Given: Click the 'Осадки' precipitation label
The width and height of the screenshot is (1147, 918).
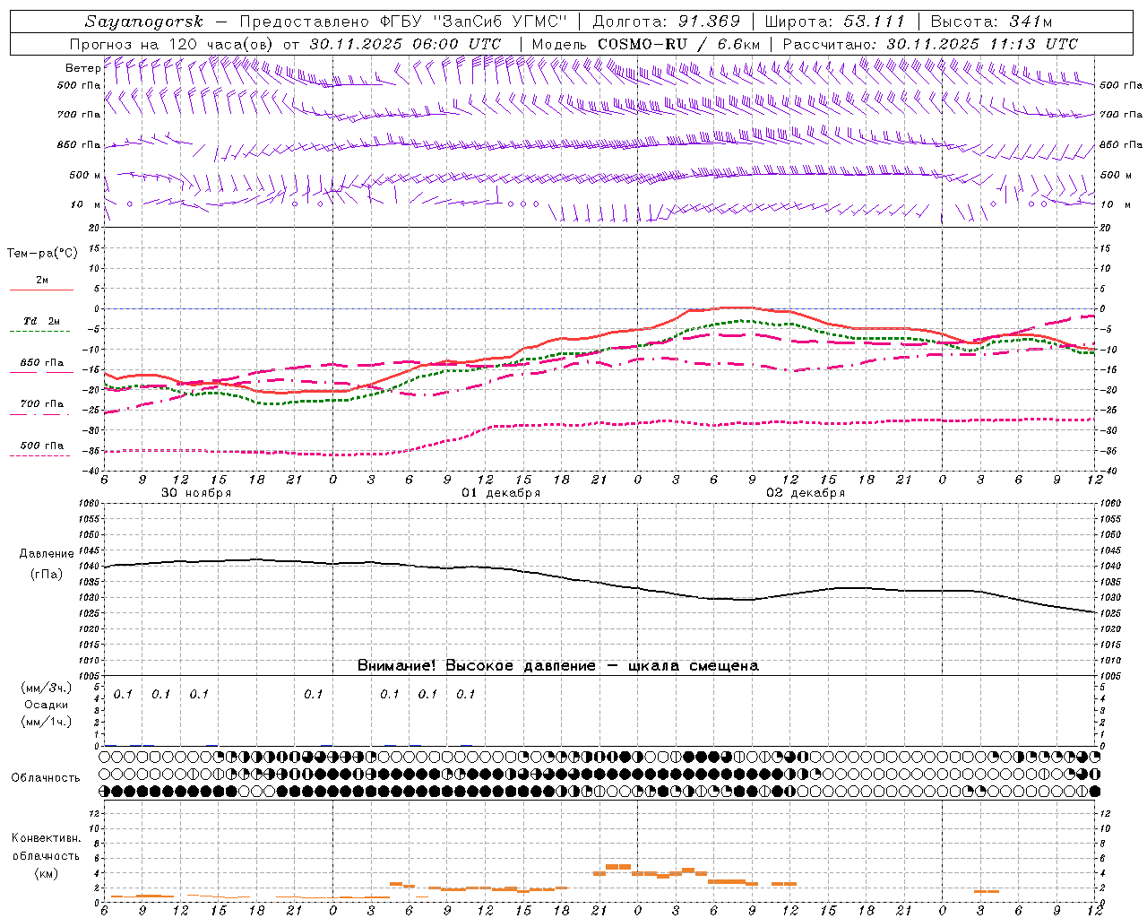Looking at the screenshot, I should click(x=47, y=705).
